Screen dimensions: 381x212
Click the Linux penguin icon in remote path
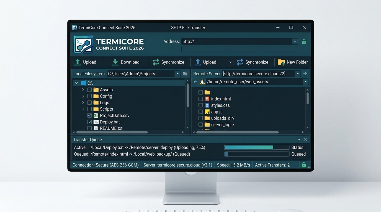(x=202, y=82)
